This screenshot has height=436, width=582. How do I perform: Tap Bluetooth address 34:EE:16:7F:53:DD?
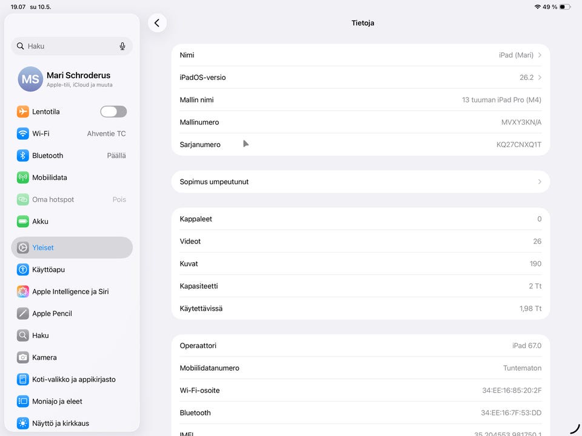pos(511,412)
